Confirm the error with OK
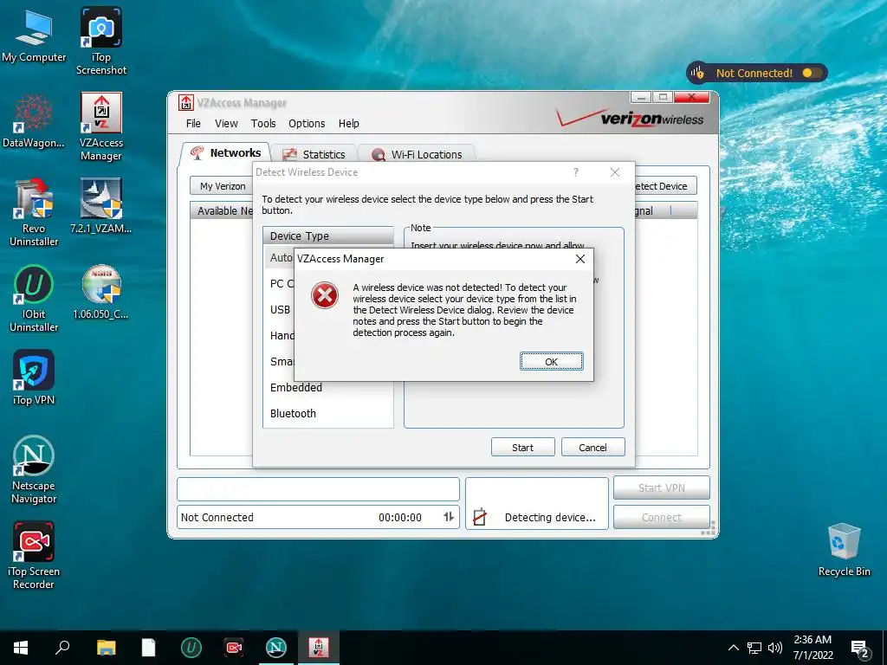887x665 pixels. (551, 361)
